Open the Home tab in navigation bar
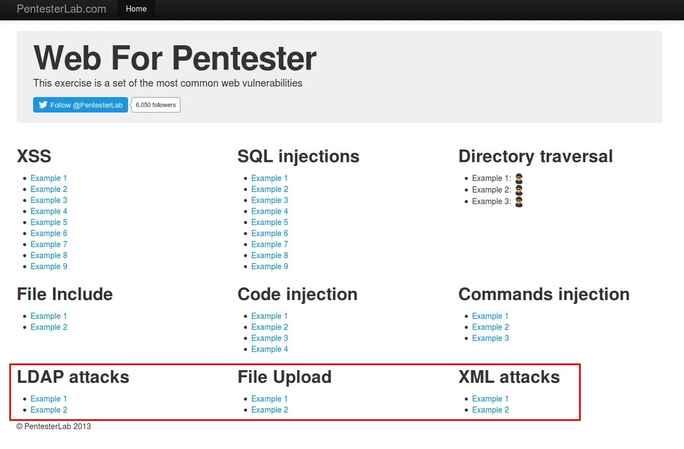The width and height of the screenshot is (684, 449). [x=136, y=9]
